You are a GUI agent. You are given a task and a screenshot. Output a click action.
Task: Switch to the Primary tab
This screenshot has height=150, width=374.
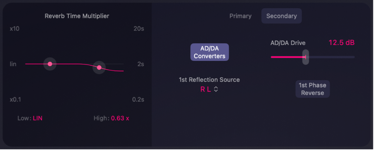240,16
